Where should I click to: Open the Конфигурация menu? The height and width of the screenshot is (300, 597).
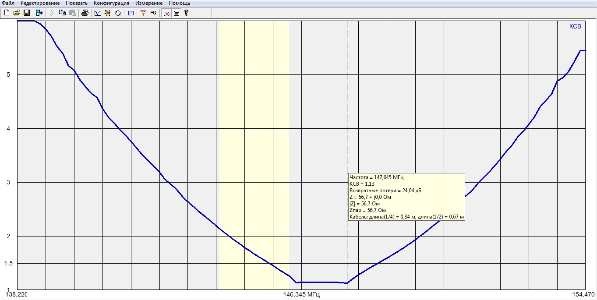pyautogui.click(x=111, y=3)
